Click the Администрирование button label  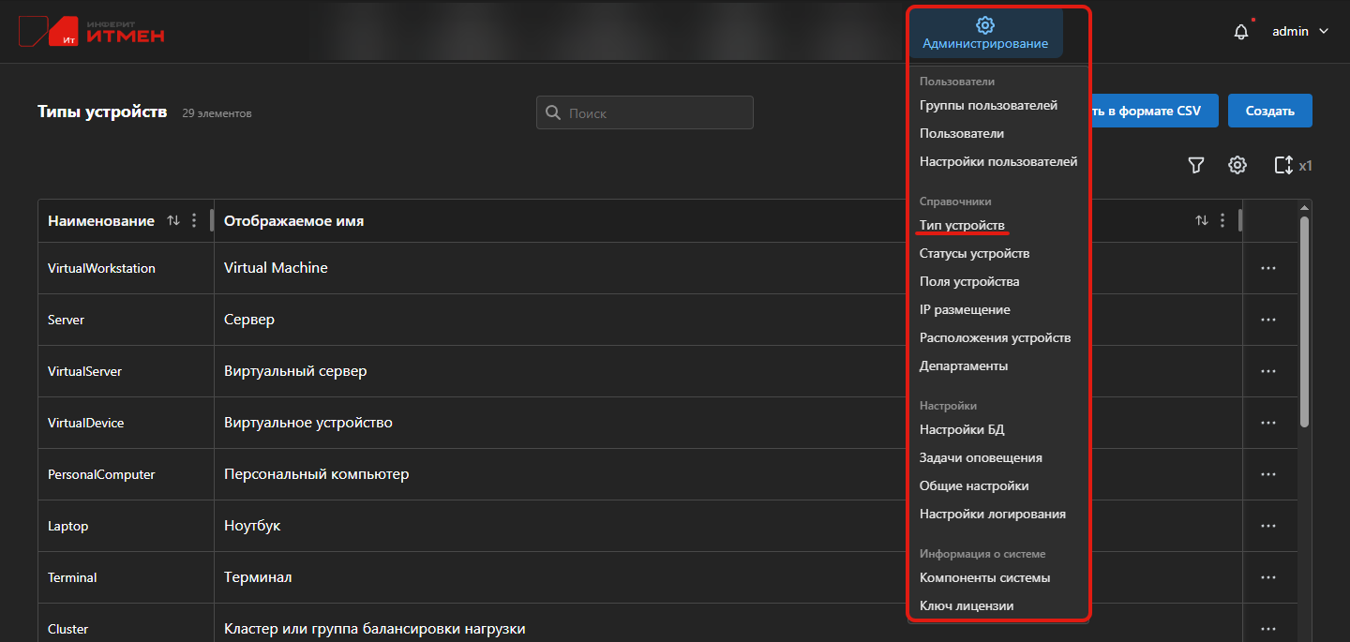click(x=985, y=44)
